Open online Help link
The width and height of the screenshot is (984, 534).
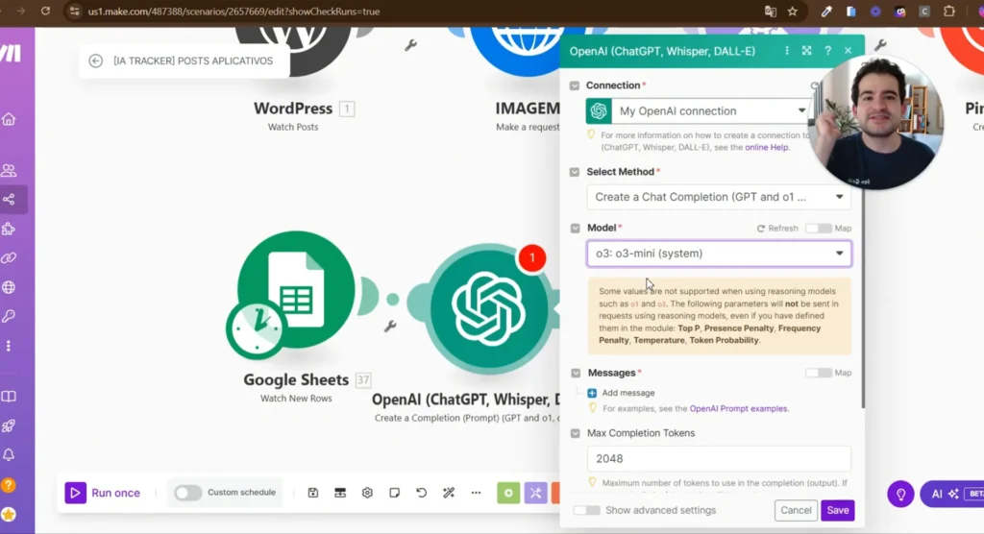tap(766, 148)
